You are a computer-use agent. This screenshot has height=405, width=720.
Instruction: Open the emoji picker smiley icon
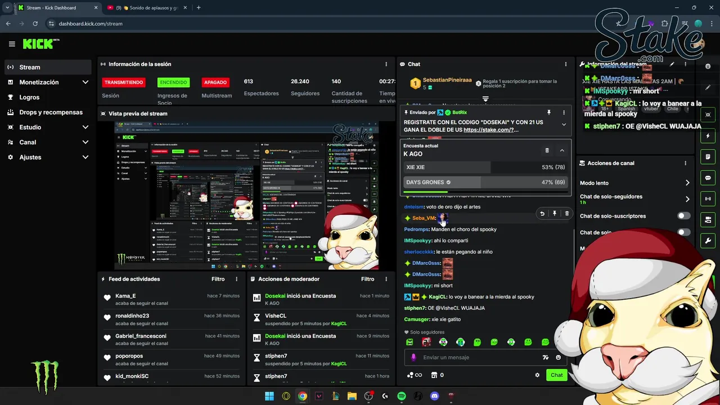pos(558,357)
